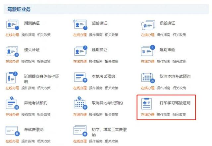Select the 延期审验 title text
Viewport: 212px width, 146px height.
pos(167,50)
